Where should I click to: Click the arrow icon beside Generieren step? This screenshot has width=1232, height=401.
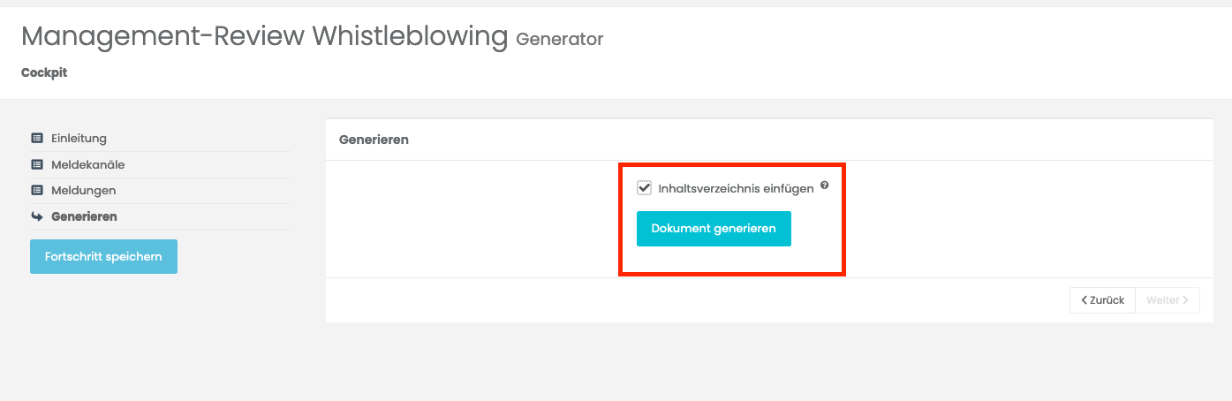point(37,216)
